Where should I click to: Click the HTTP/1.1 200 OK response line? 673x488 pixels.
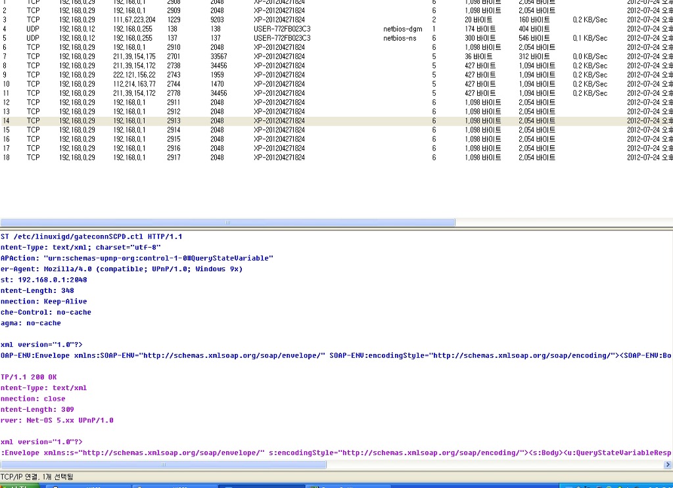click(x=29, y=377)
